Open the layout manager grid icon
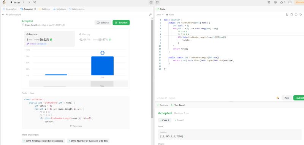This screenshot has width=304, height=145. coord(269,2)
